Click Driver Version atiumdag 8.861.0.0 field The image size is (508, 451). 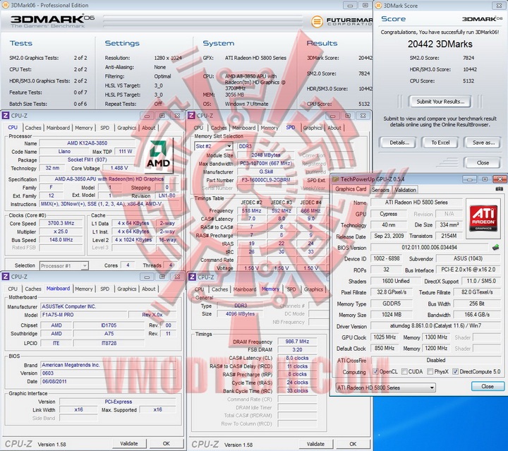click(x=436, y=325)
